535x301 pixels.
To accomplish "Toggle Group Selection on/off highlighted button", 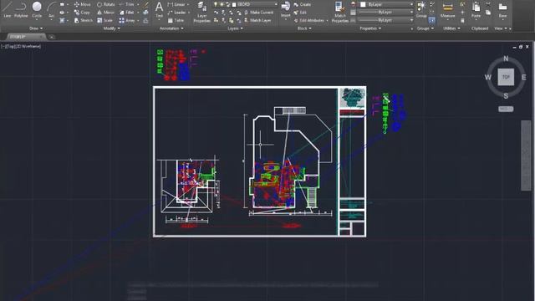I will pyautogui.click(x=431, y=20).
